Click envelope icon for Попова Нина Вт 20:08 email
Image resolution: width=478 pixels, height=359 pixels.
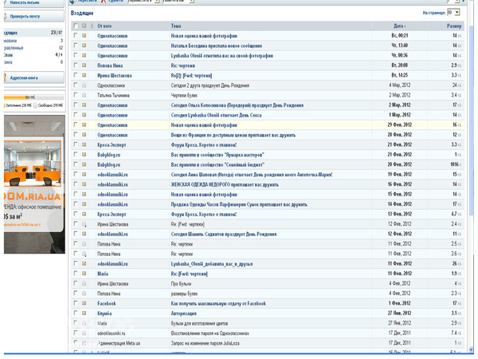click(84, 65)
